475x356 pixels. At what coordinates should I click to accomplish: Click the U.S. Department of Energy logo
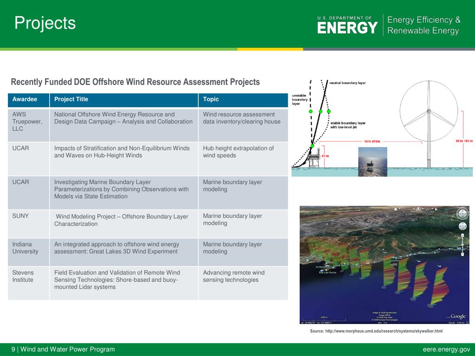pyautogui.click(x=347, y=25)
